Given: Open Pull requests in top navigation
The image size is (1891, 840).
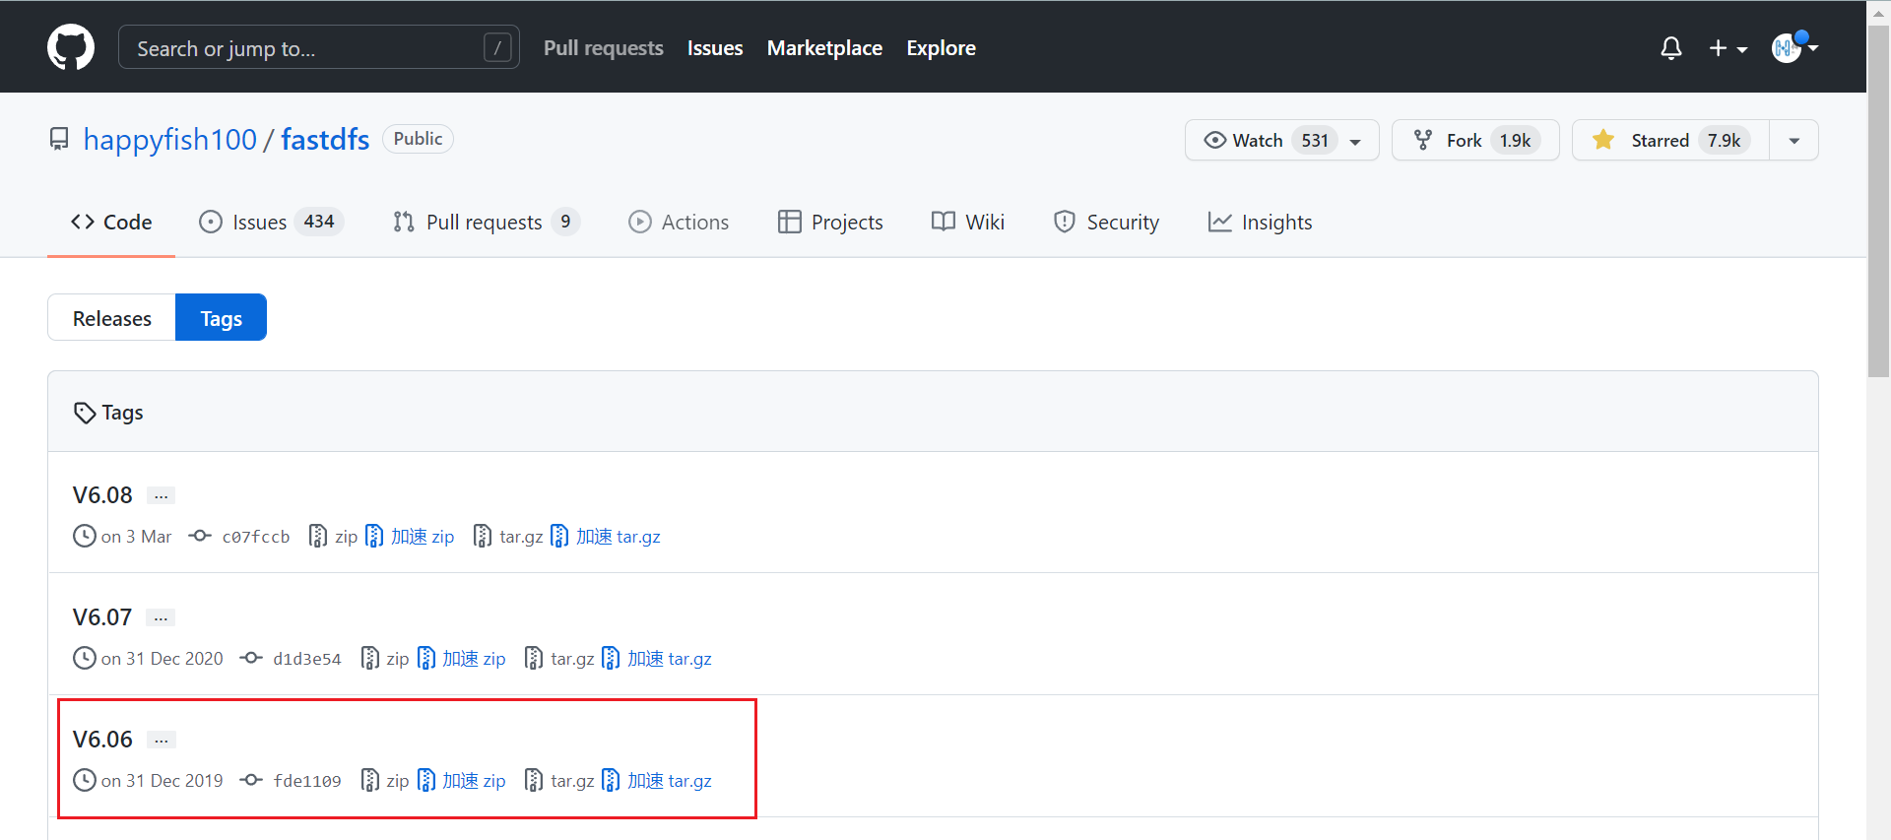Looking at the screenshot, I should click(604, 48).
